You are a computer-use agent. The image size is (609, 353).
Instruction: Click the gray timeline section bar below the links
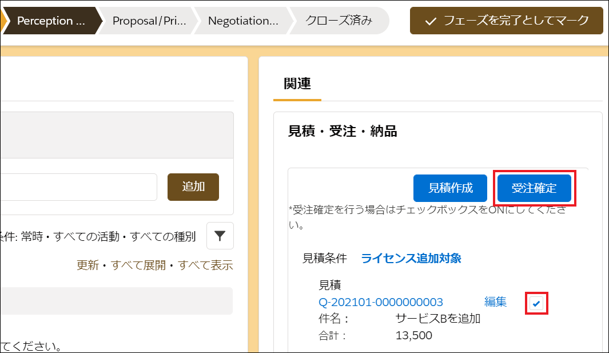tap(114, 301)
